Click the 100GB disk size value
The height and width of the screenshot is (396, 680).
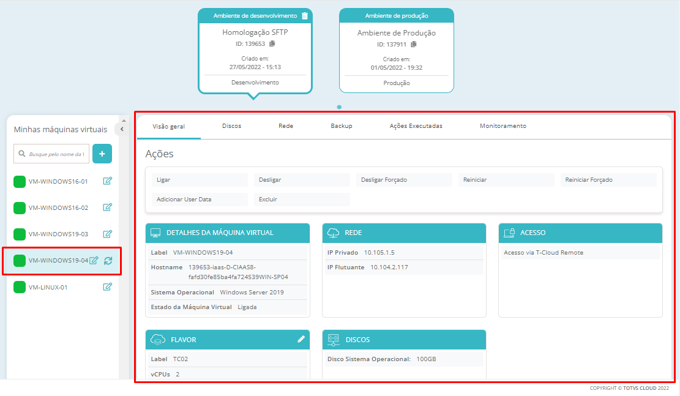427,359
